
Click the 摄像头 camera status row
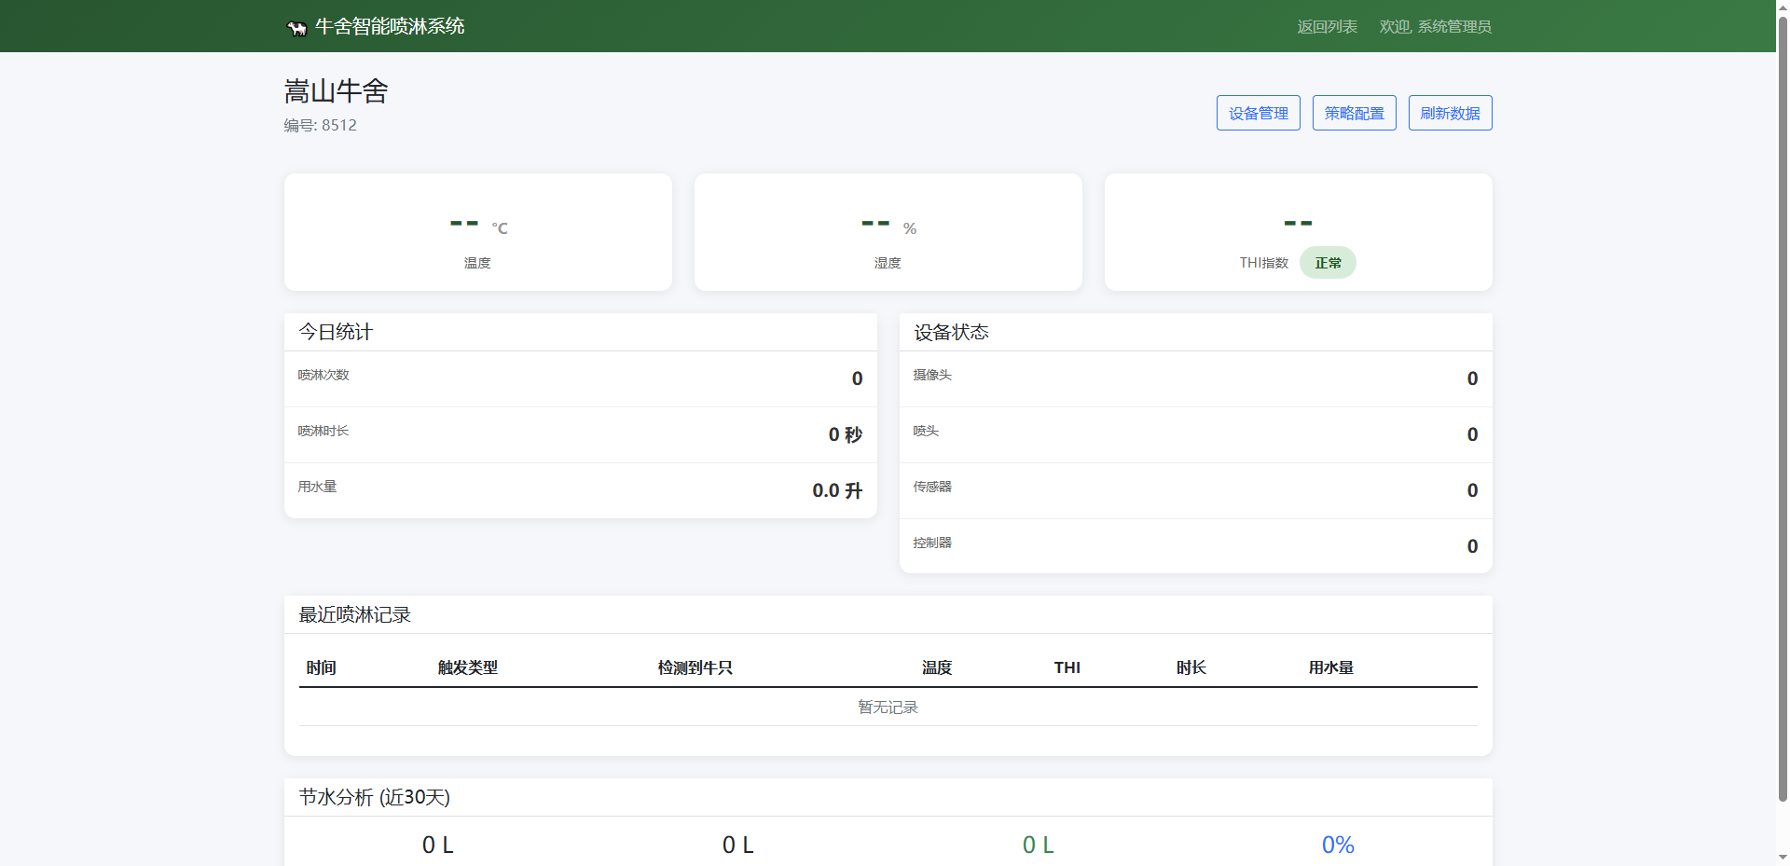tap(1195, 378)
